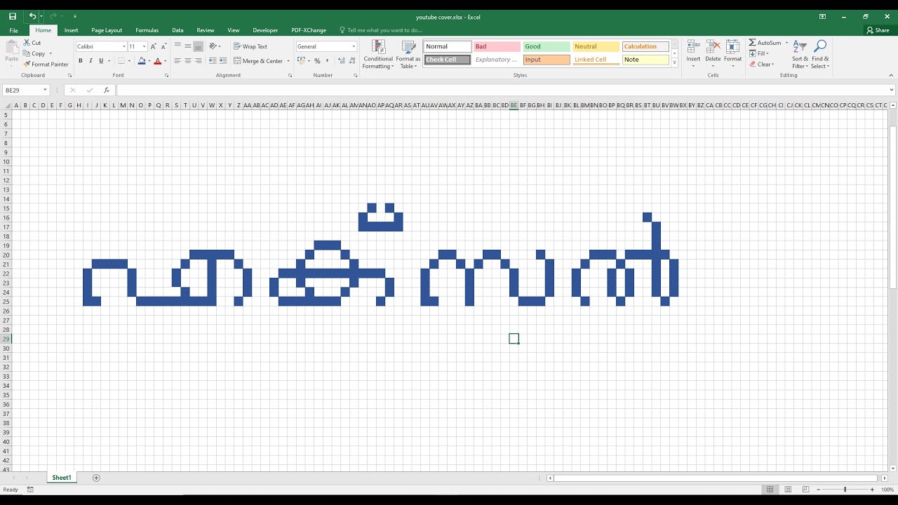Switch to the Page Layout tab
The image size is (898, 505).
[x=107, y=30]
